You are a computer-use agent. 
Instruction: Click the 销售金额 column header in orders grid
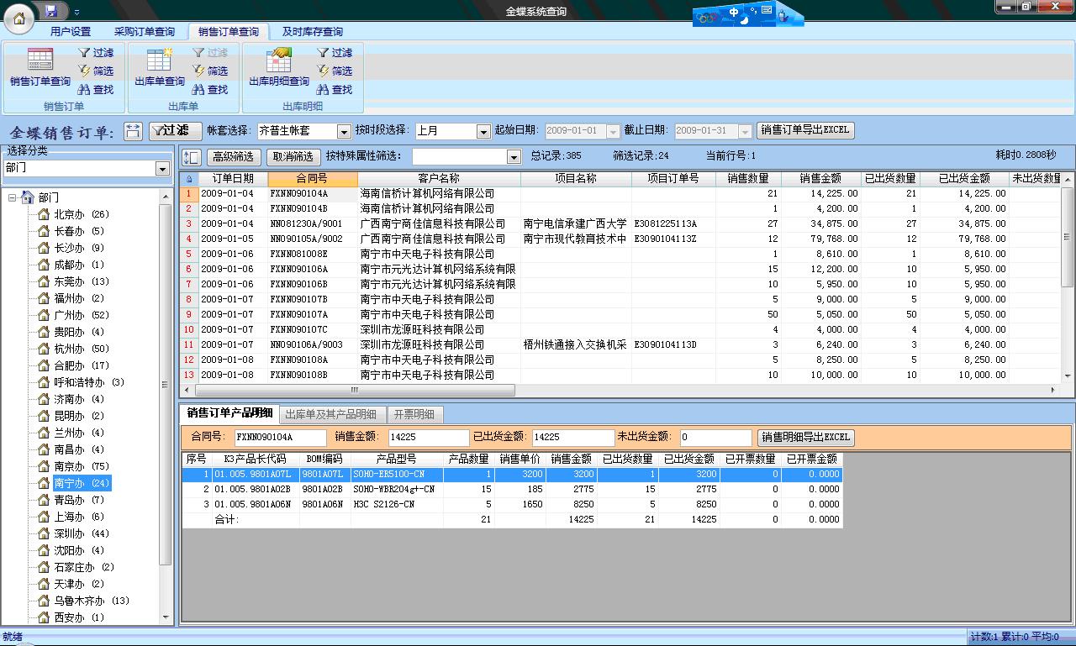click(820, 179)
